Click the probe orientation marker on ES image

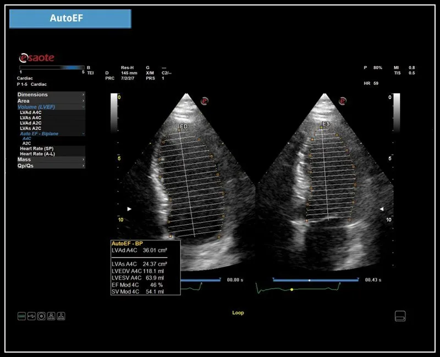[343, 101]
